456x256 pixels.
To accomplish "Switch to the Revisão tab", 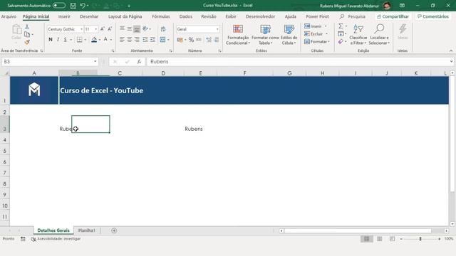I will click(x=209, y=16).
